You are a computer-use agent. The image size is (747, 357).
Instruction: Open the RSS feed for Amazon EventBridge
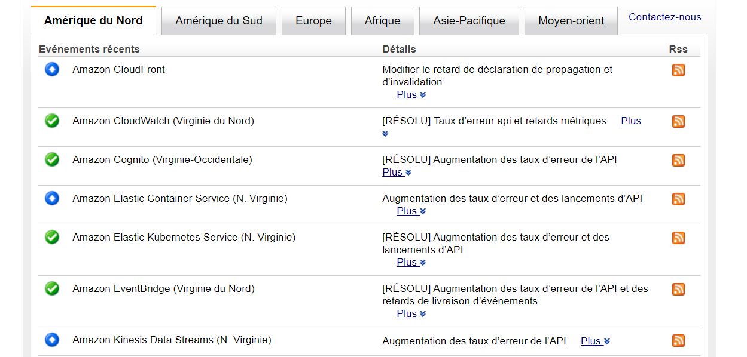pos(678,289)
